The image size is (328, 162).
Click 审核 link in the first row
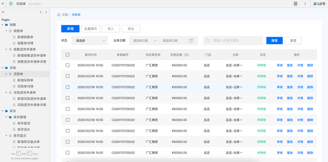(280, 65)
